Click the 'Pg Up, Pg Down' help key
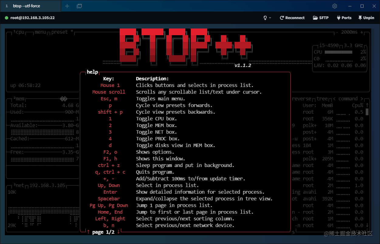Screen dimensions: 380x244 109,205
